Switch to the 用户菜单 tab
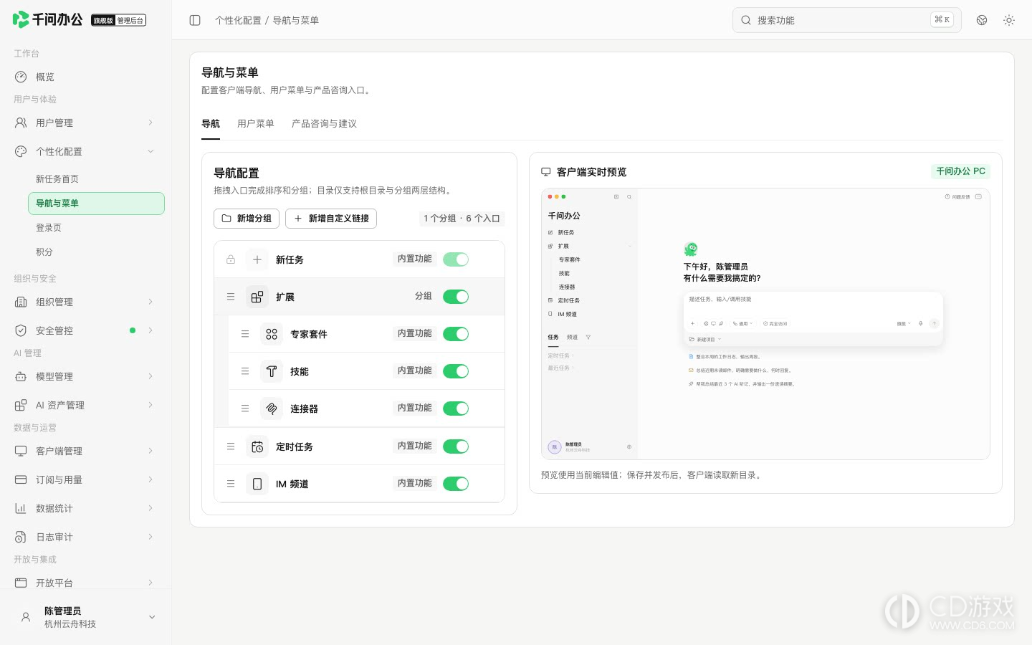Viewport: 1032px width, 645px height. click(x=256, y=123)
